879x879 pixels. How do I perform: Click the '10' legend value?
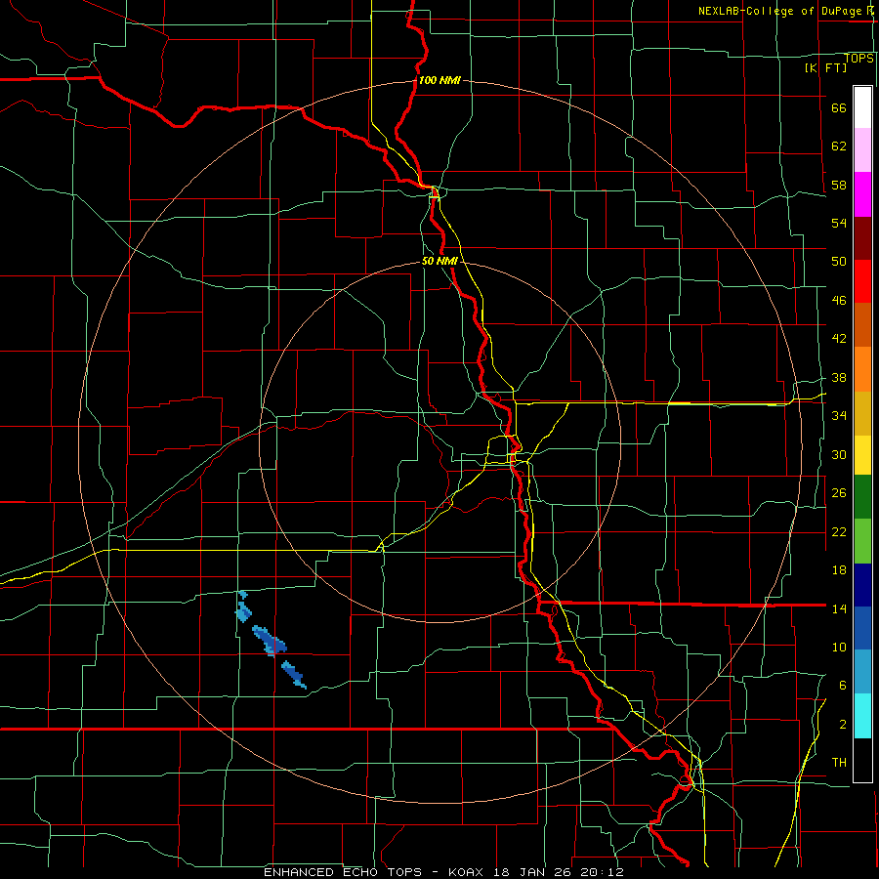pos(839,648)
